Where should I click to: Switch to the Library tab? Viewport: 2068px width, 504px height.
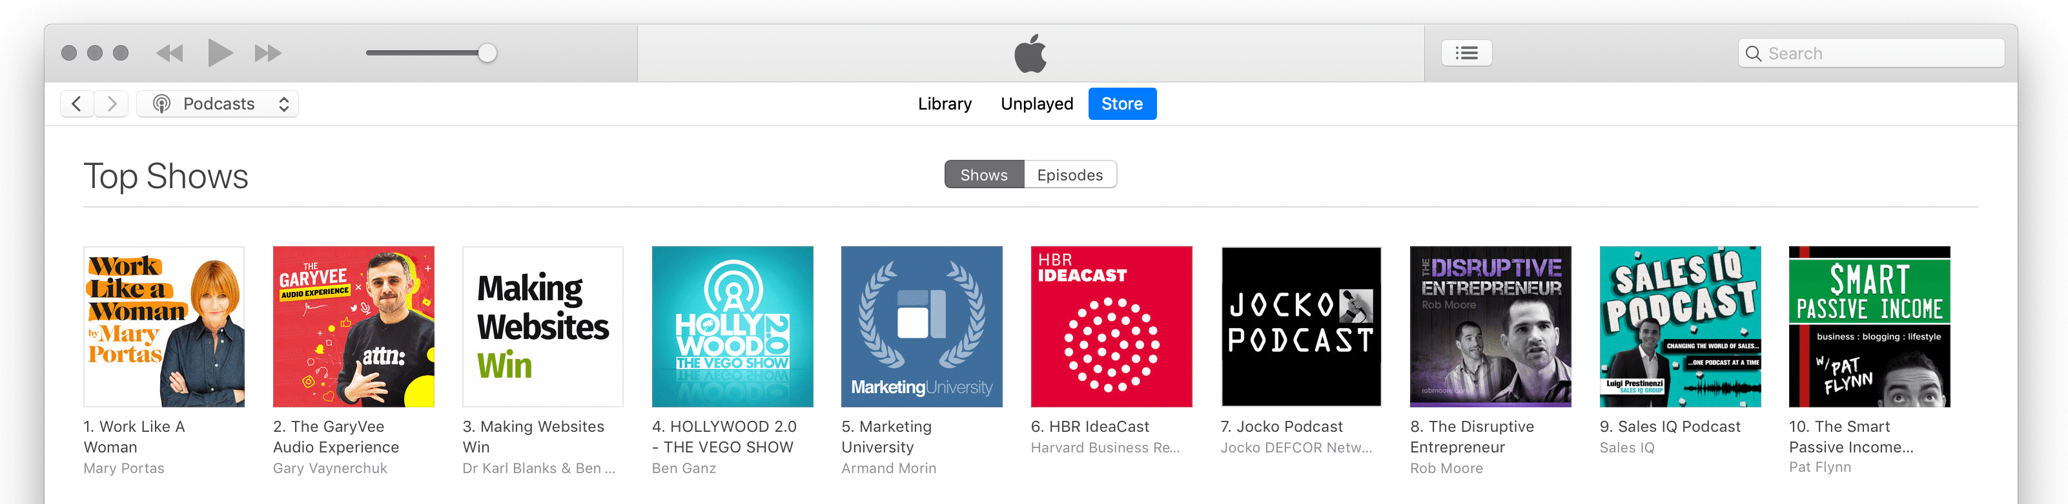tap(944, 103)
